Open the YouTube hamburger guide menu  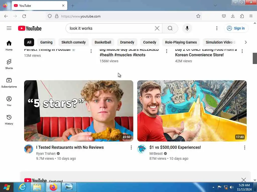(x=9, y=28)
